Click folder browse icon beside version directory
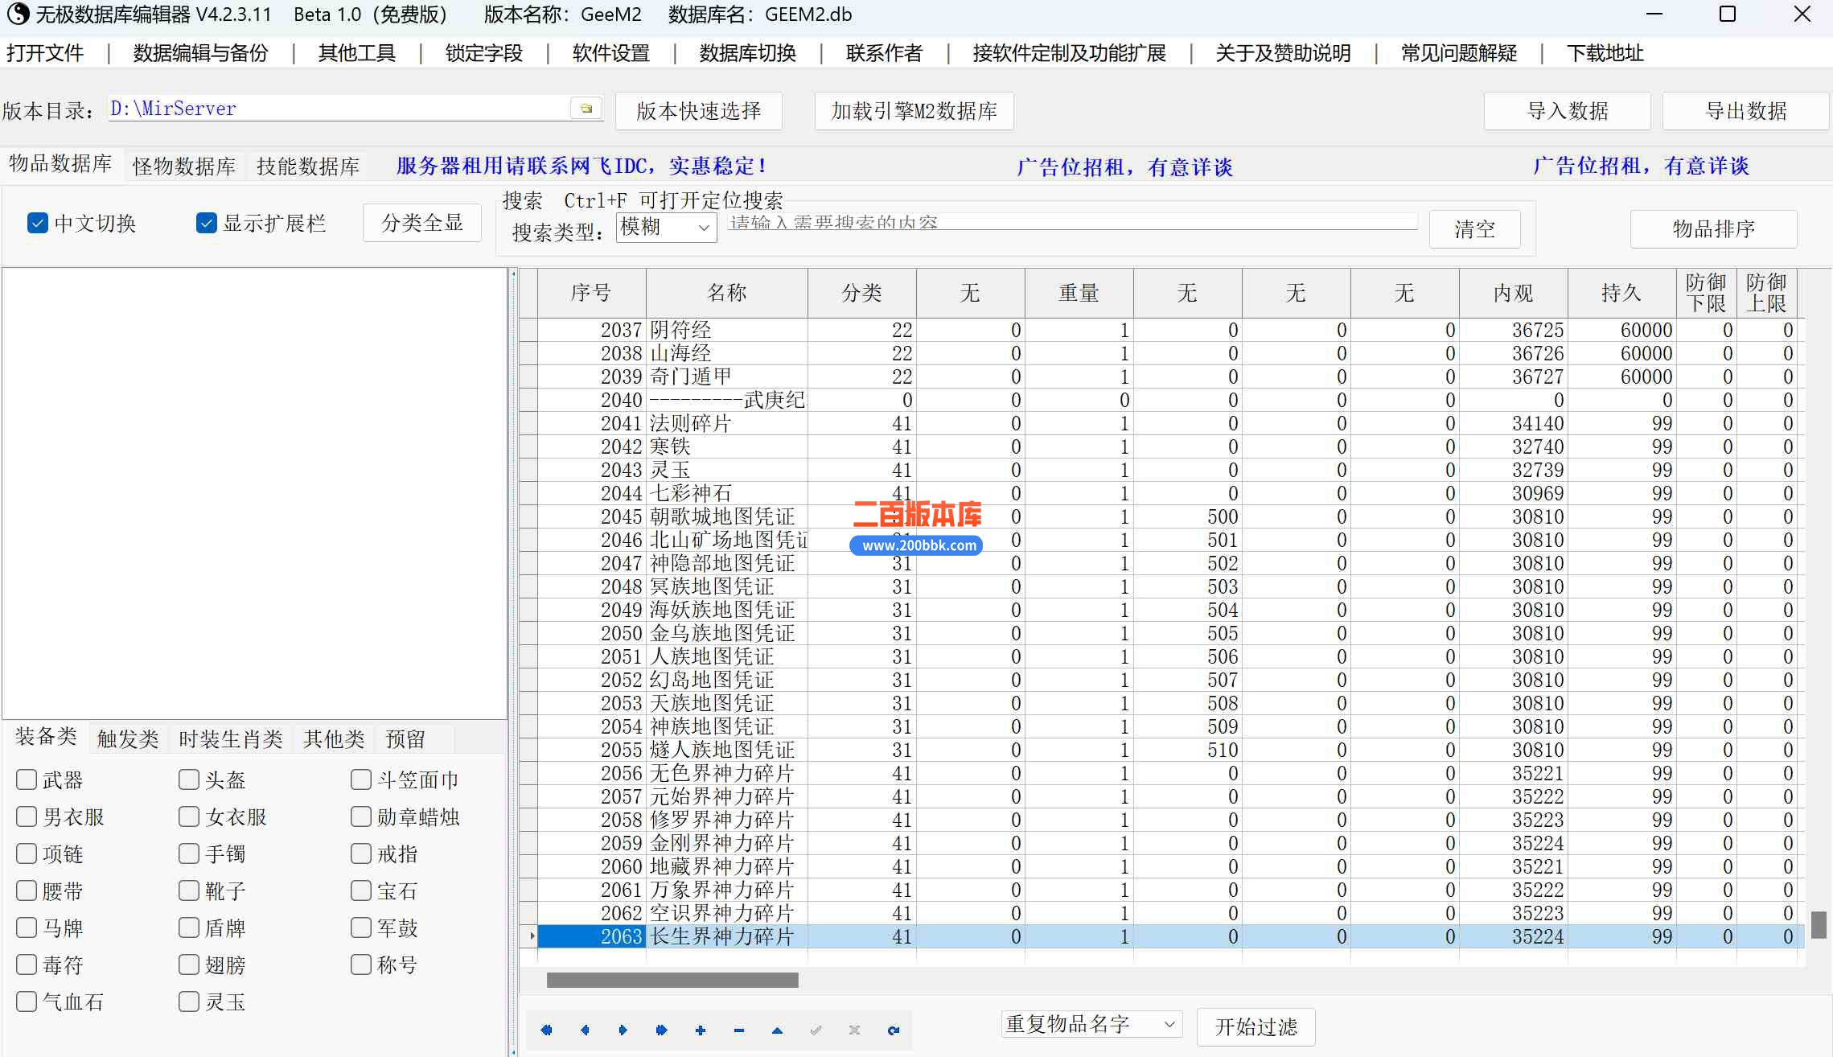1833x1057 pixels. coord(586,109)
